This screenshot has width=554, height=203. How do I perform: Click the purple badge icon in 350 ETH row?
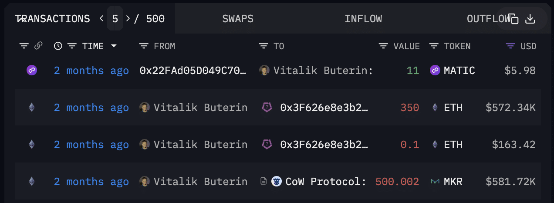(x=267, y=107)
